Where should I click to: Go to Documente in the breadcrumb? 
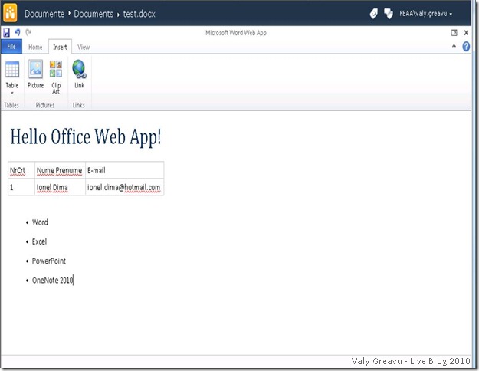tap(45, 14)
